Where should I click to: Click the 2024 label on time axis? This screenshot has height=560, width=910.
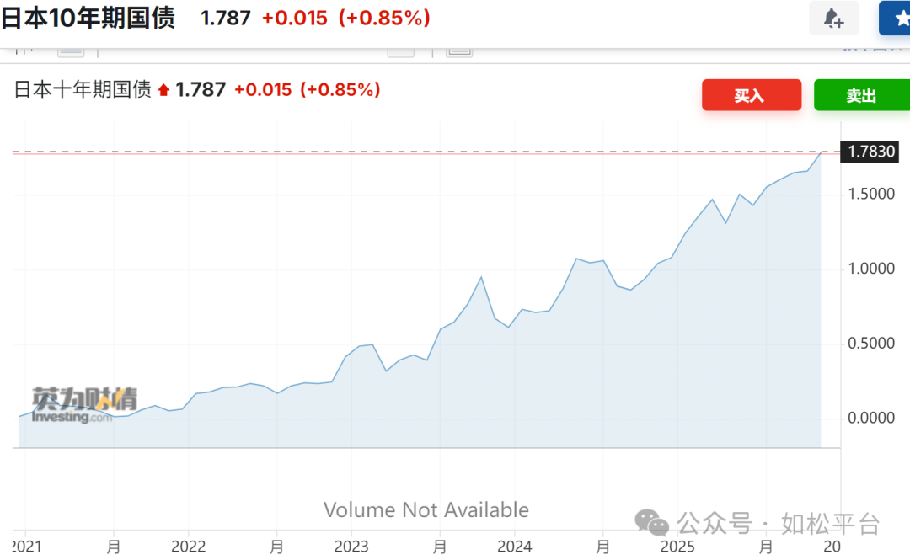pyautogui.click(x=515, y=547)
